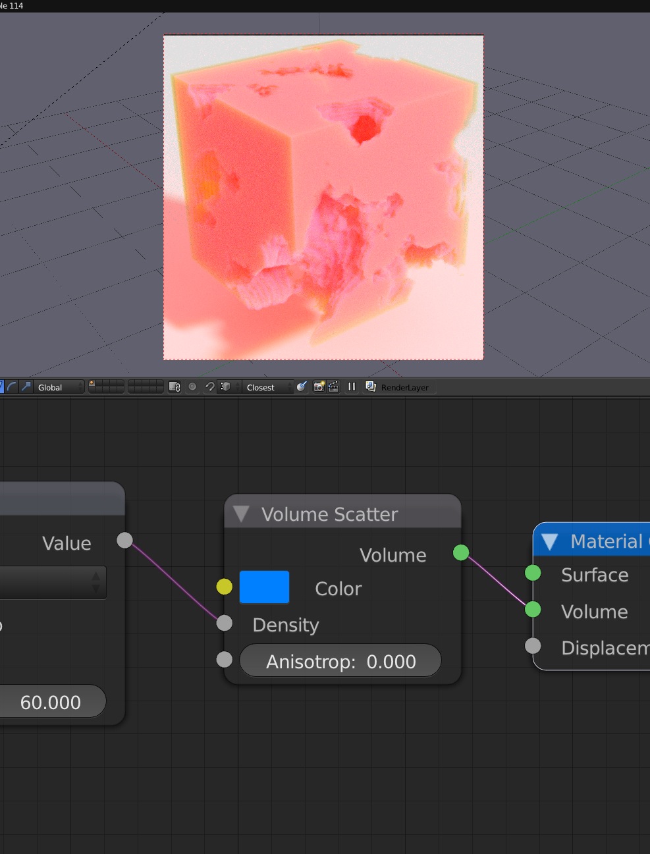Select the Volume Scatter node header title
The width and height of the screenshot is (650, 854).
pos(329,514)
